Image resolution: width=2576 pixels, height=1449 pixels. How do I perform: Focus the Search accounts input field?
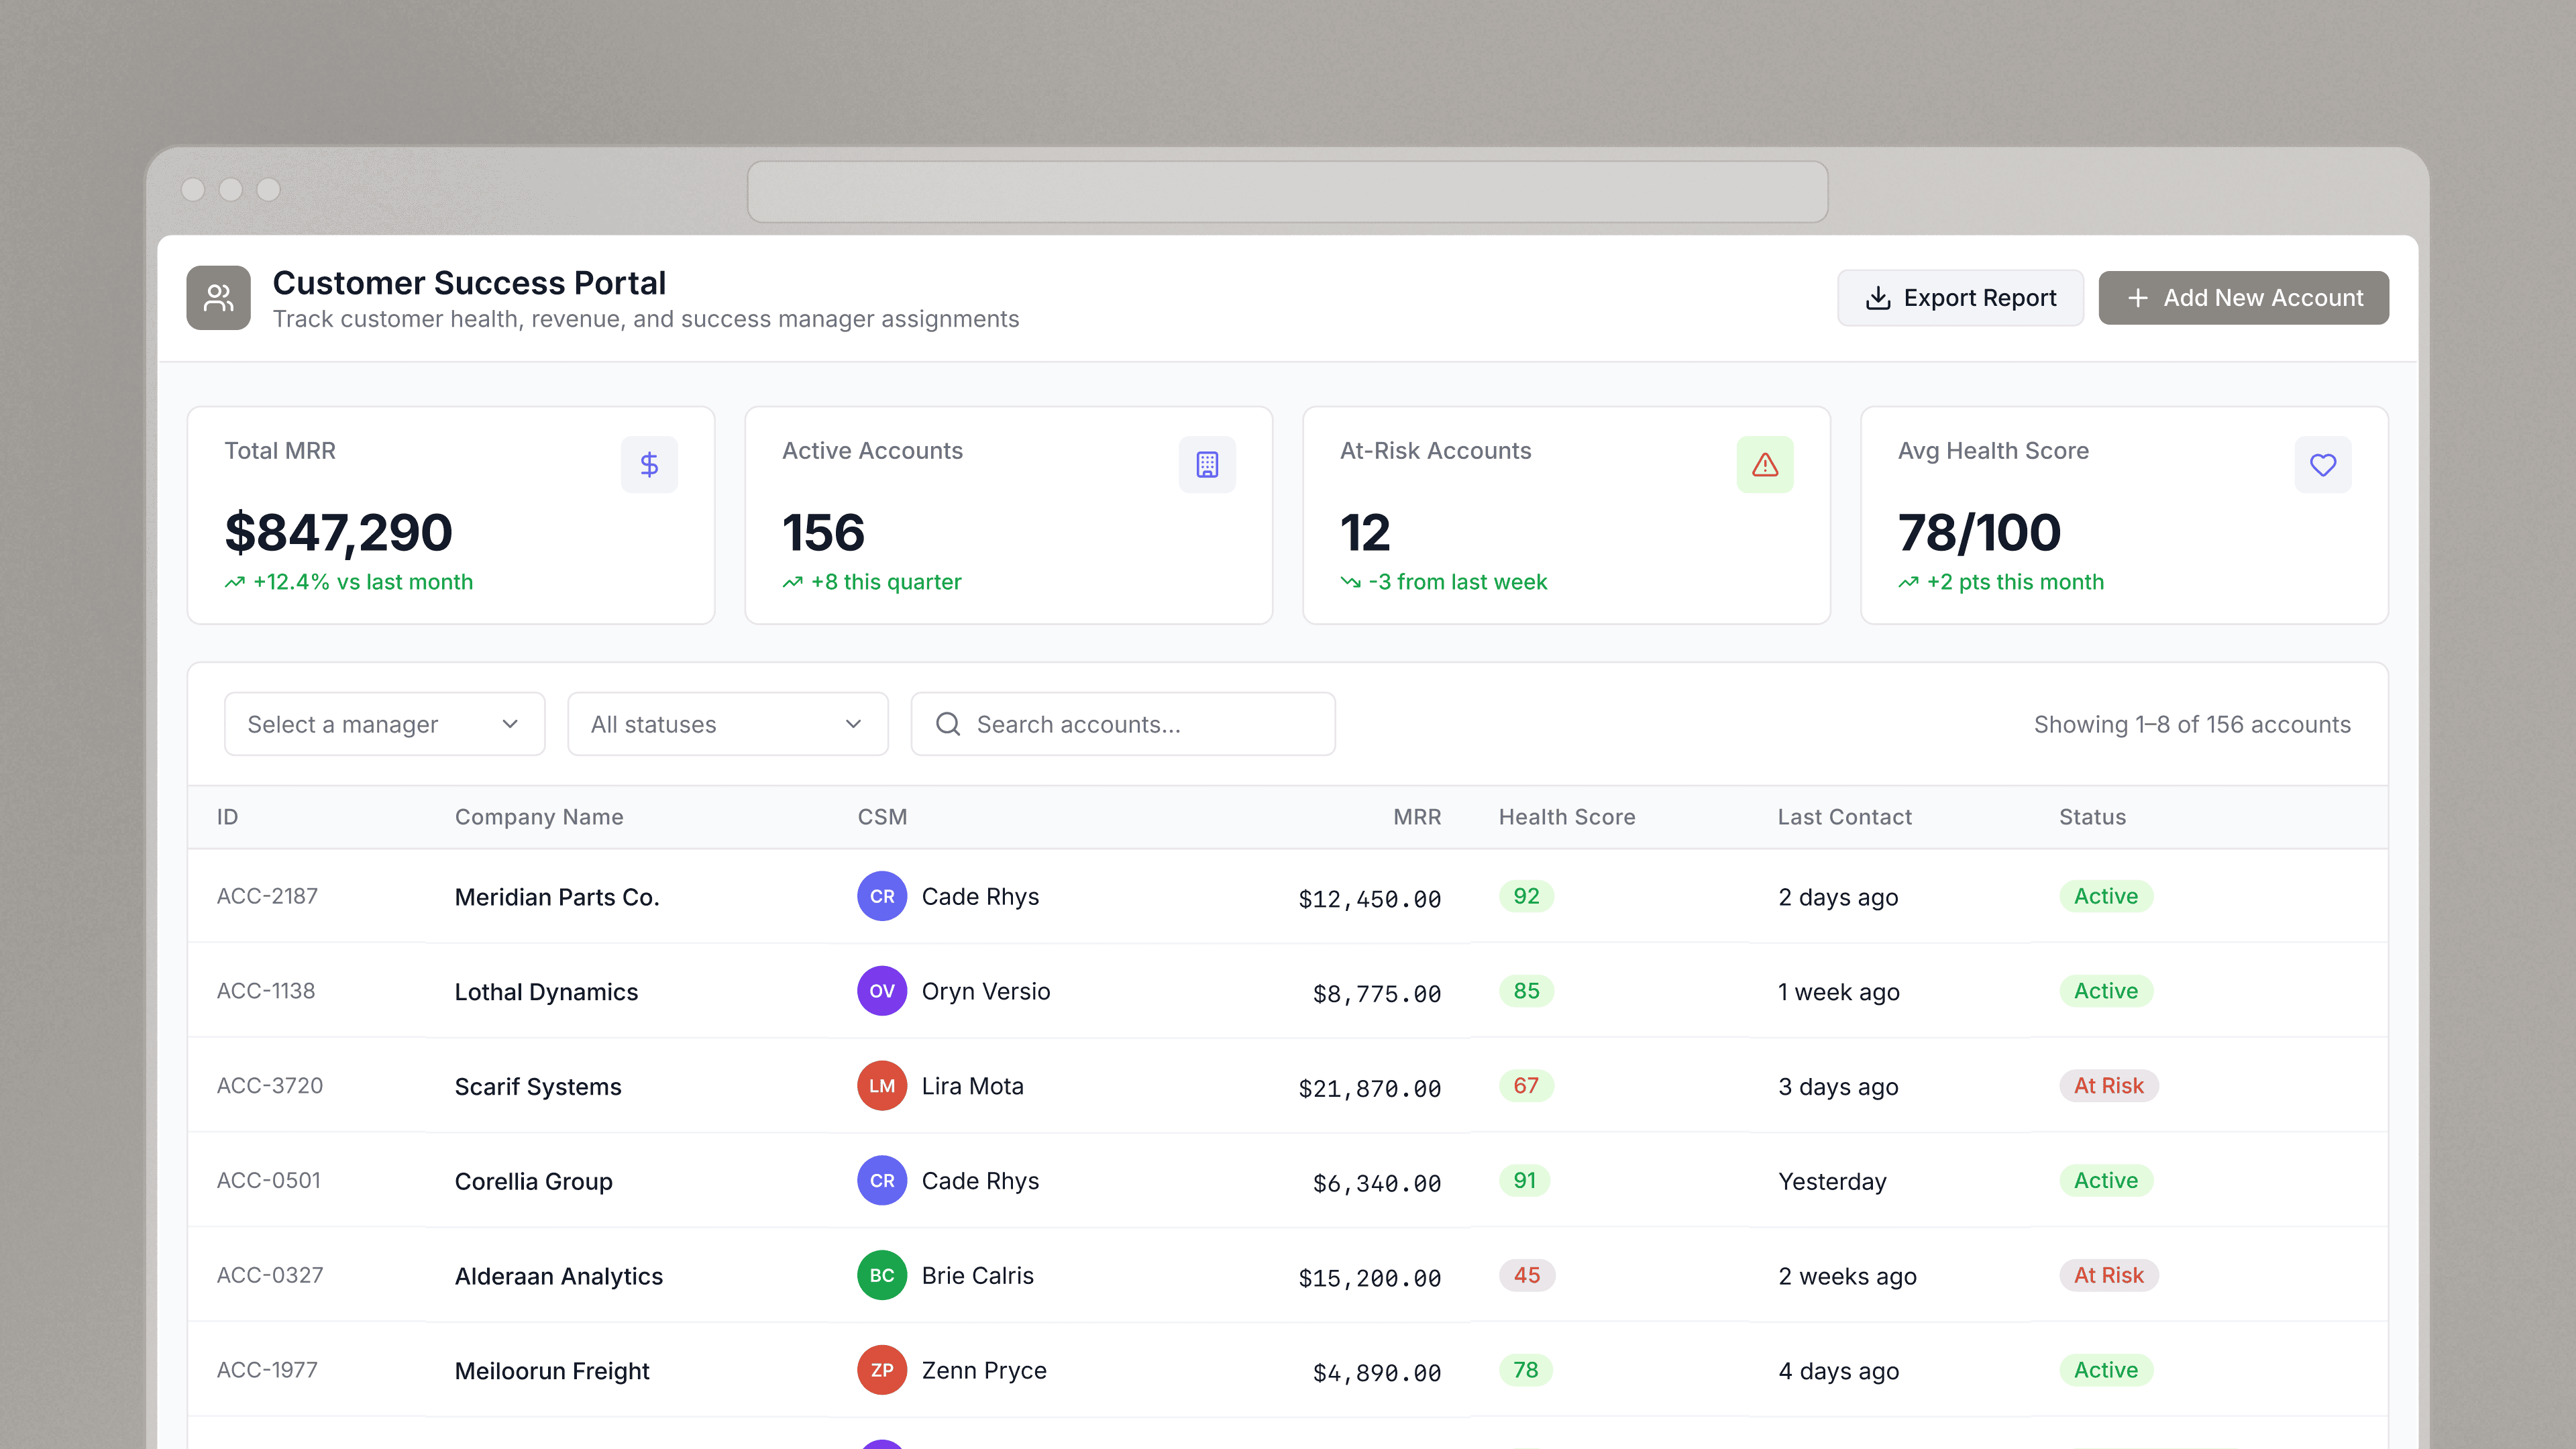pyautogui.click(x=1123, y=724)
